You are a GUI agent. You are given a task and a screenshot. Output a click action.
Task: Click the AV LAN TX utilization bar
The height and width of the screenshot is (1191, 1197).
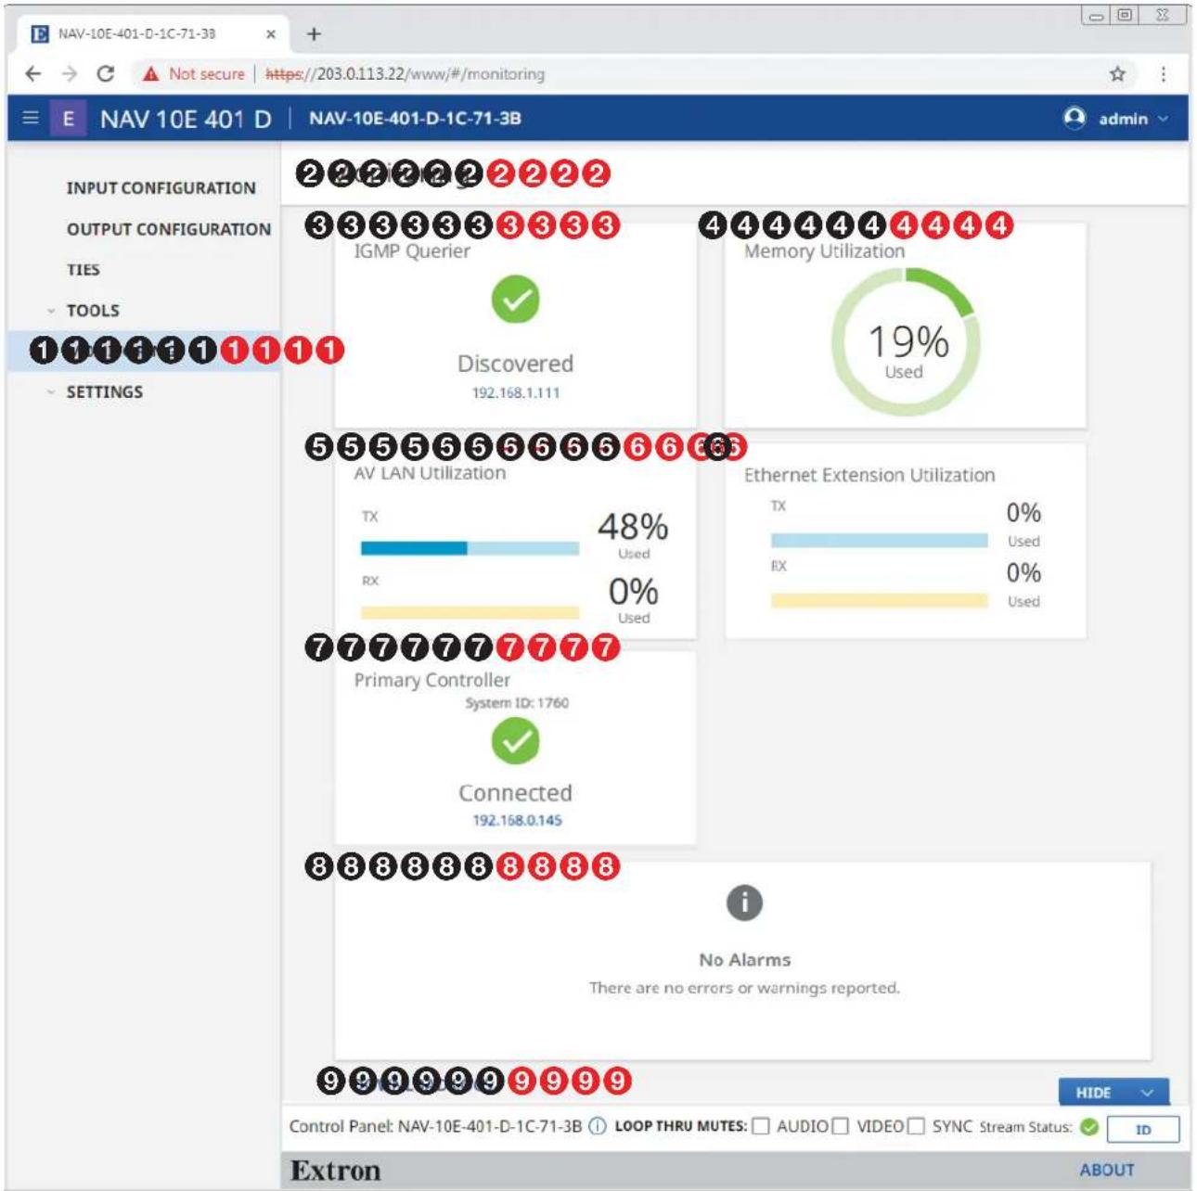470,548
